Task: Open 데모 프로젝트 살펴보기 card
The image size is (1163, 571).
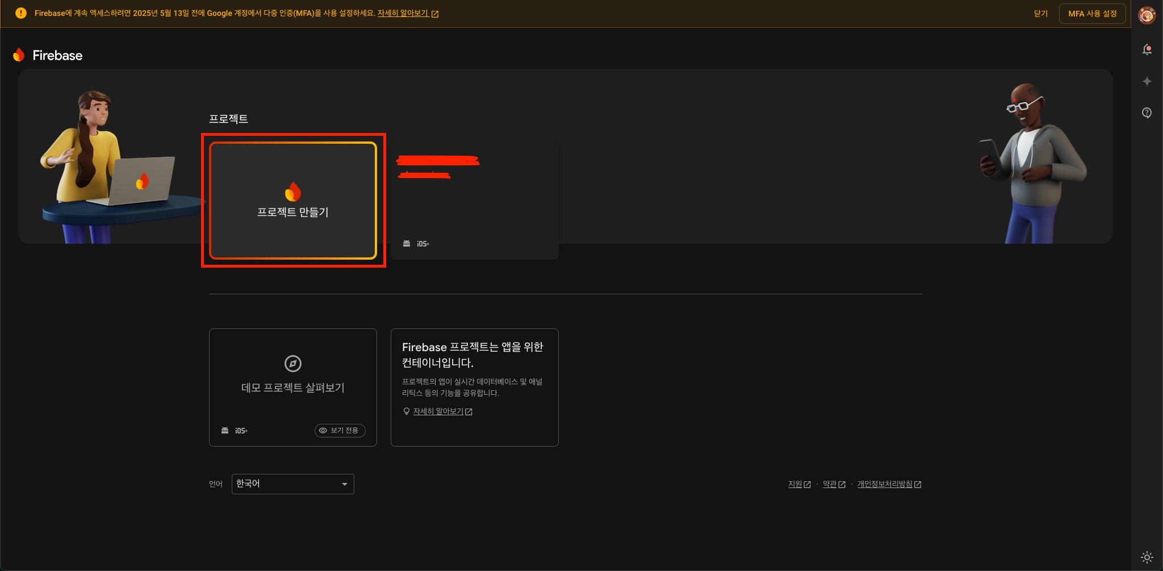Action: pos(293,387)
